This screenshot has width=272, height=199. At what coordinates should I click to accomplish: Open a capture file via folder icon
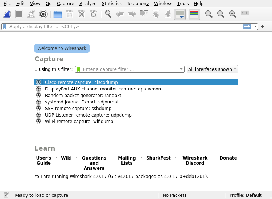coord(57,14)
